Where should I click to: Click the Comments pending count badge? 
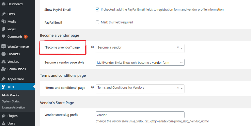(26, 37)
